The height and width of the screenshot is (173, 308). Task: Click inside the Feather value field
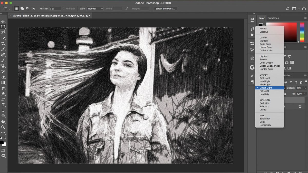(x=55, y=8)
